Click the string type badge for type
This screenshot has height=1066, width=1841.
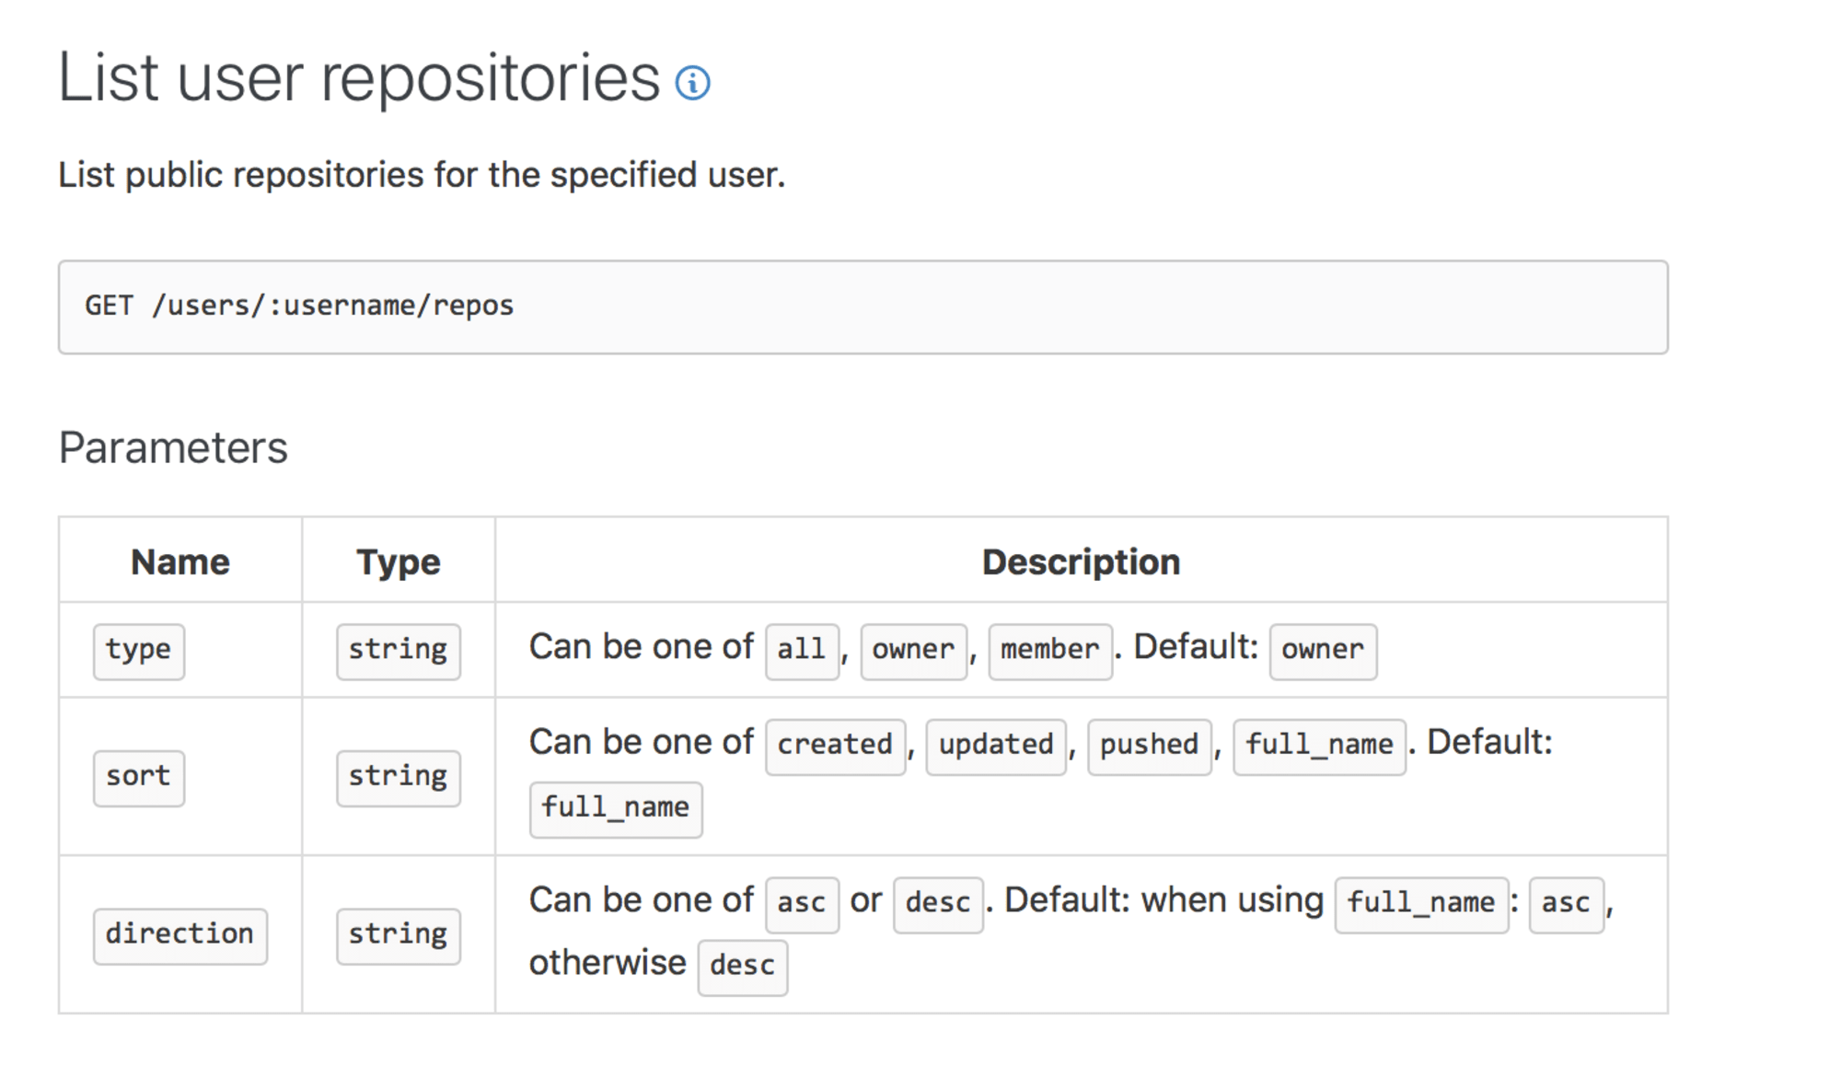pyautogui.click(x=398, y=651)
